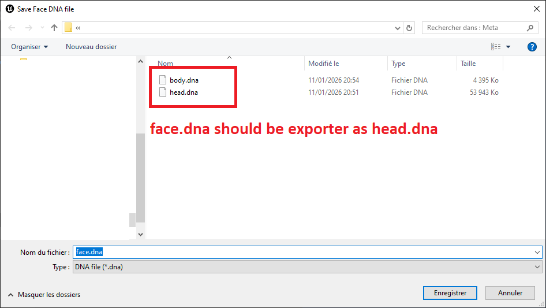Expand the address bar history dropdown
The height and width of the screenshot is (308, 546).
(397, 28)
